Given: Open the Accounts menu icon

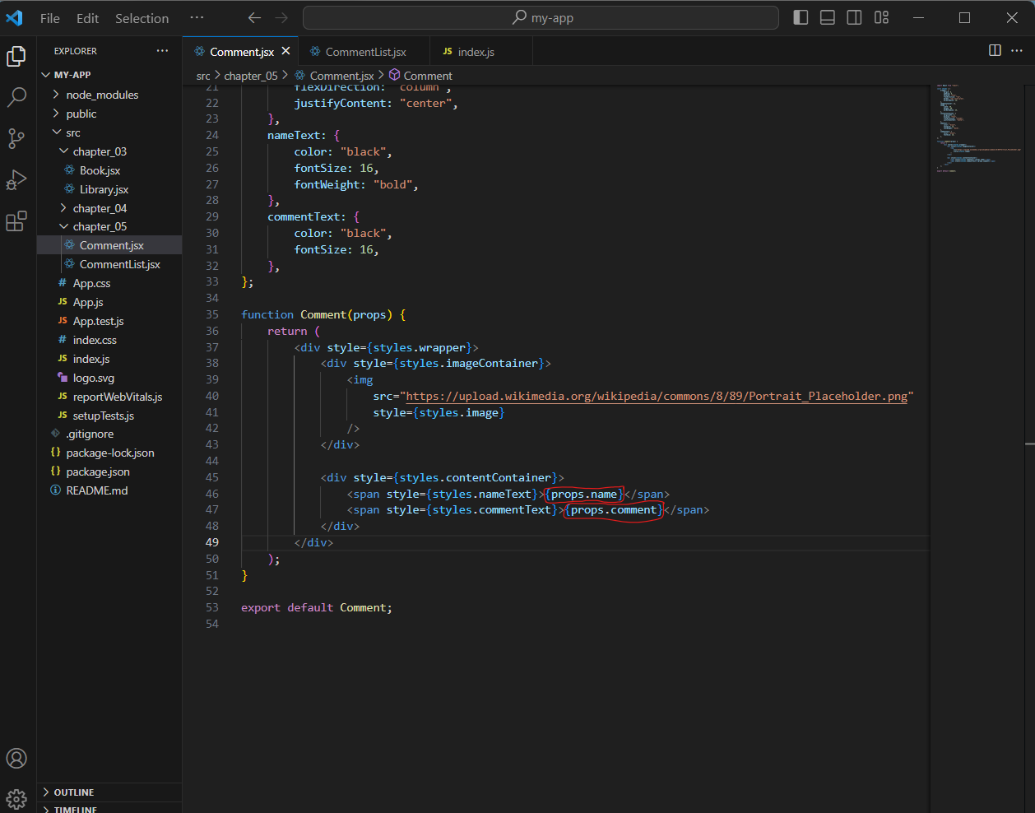Looking at the screenshot, I should point(16,758).
